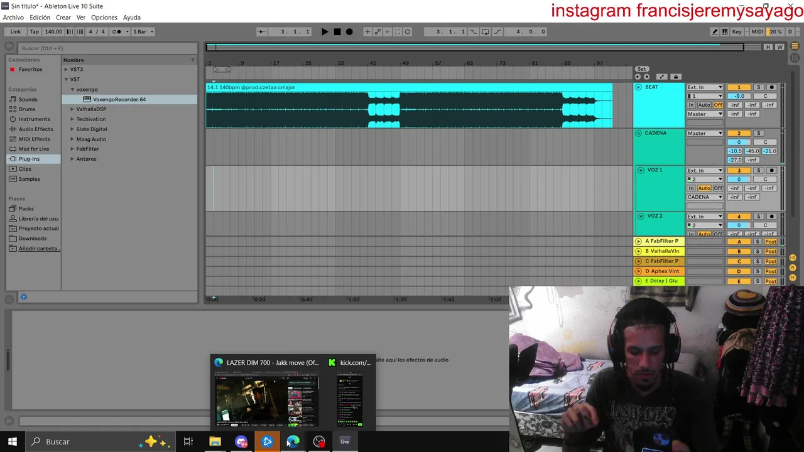Screen dimensions: 804x452
Task: Toggle the Lock Envelopes padlock icon
Action: pyautogui.click(x=676, y=77)
